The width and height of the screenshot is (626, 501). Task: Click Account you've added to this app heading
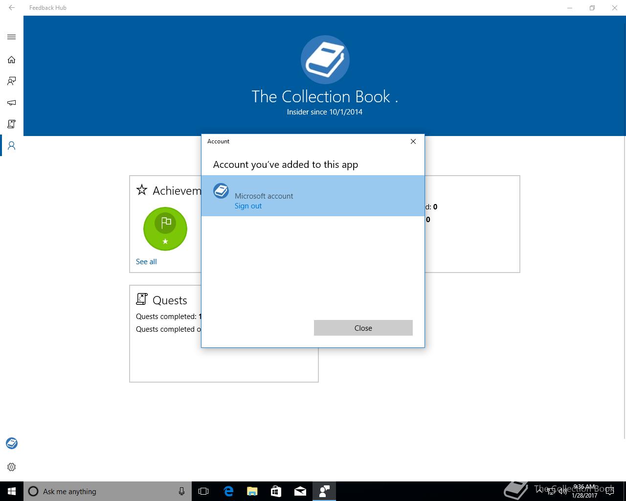(286, 164)
